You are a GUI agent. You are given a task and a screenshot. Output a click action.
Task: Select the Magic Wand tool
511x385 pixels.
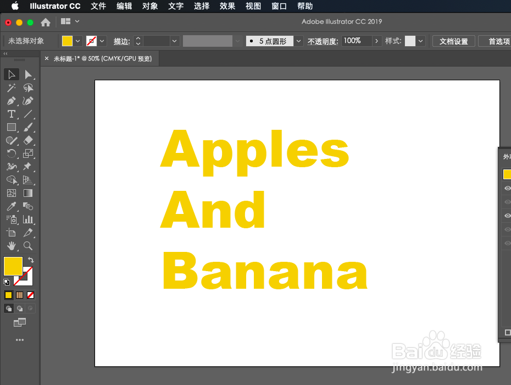point(12,88)
